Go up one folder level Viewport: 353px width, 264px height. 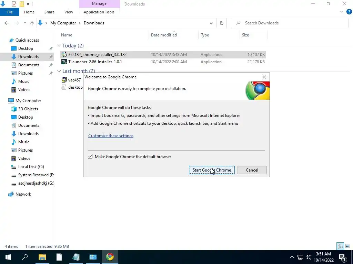pos(32,23)
